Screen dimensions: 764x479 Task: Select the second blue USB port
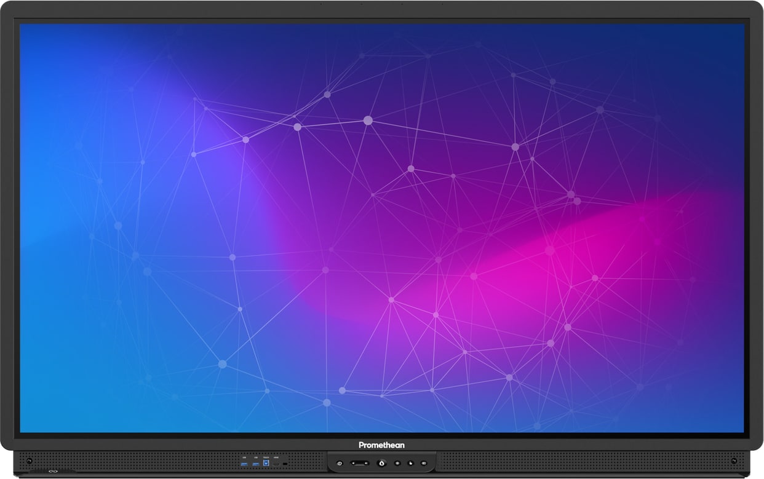pos(255,463)
